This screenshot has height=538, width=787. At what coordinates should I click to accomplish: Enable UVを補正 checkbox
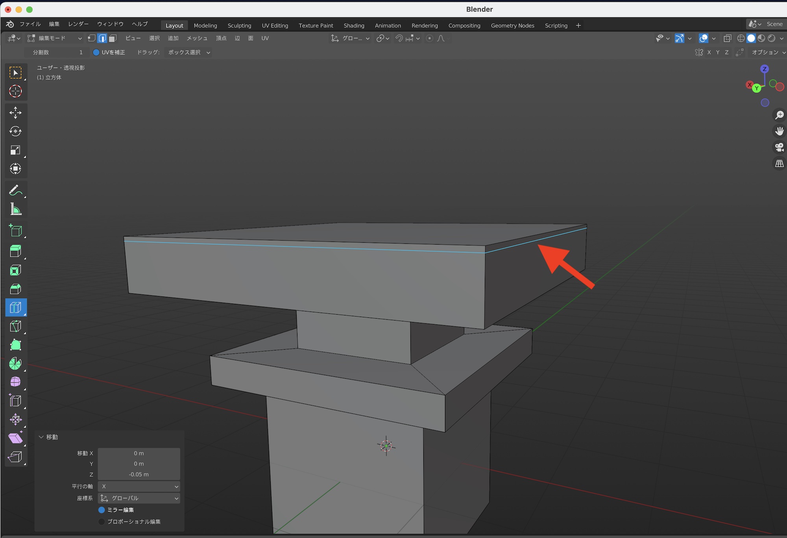(96, 52)
